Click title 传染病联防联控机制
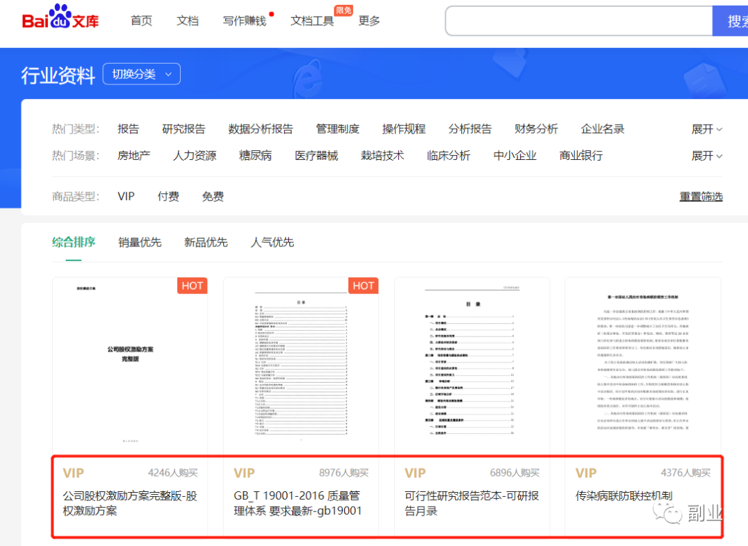Image resolution: width=748 pixels, height=546 pixels. (624, 496)
